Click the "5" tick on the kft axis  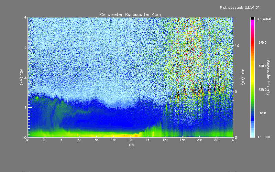click(236, 92)
